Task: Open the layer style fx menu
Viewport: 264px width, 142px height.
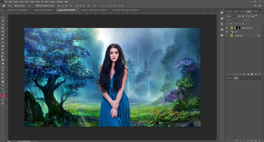Action: (241, 74)
